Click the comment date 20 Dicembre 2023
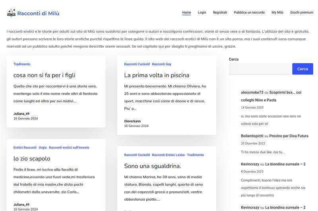This screenshot has width=318, height=211. point(253,143)
